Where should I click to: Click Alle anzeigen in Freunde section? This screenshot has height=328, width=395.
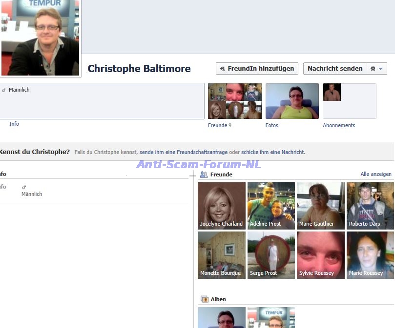point(376,174)
